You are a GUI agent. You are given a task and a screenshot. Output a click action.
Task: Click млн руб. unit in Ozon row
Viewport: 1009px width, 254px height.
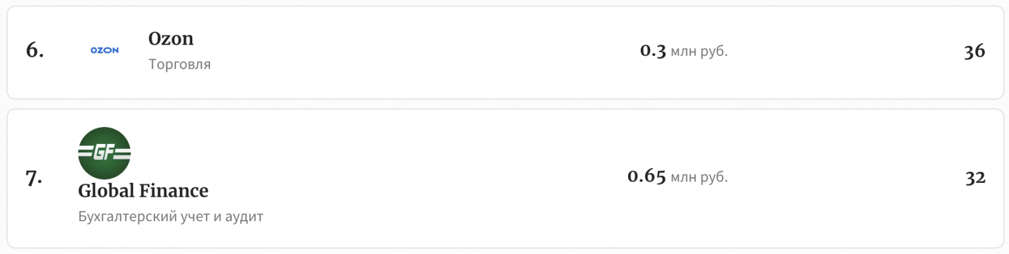click(x=699, y=52)
